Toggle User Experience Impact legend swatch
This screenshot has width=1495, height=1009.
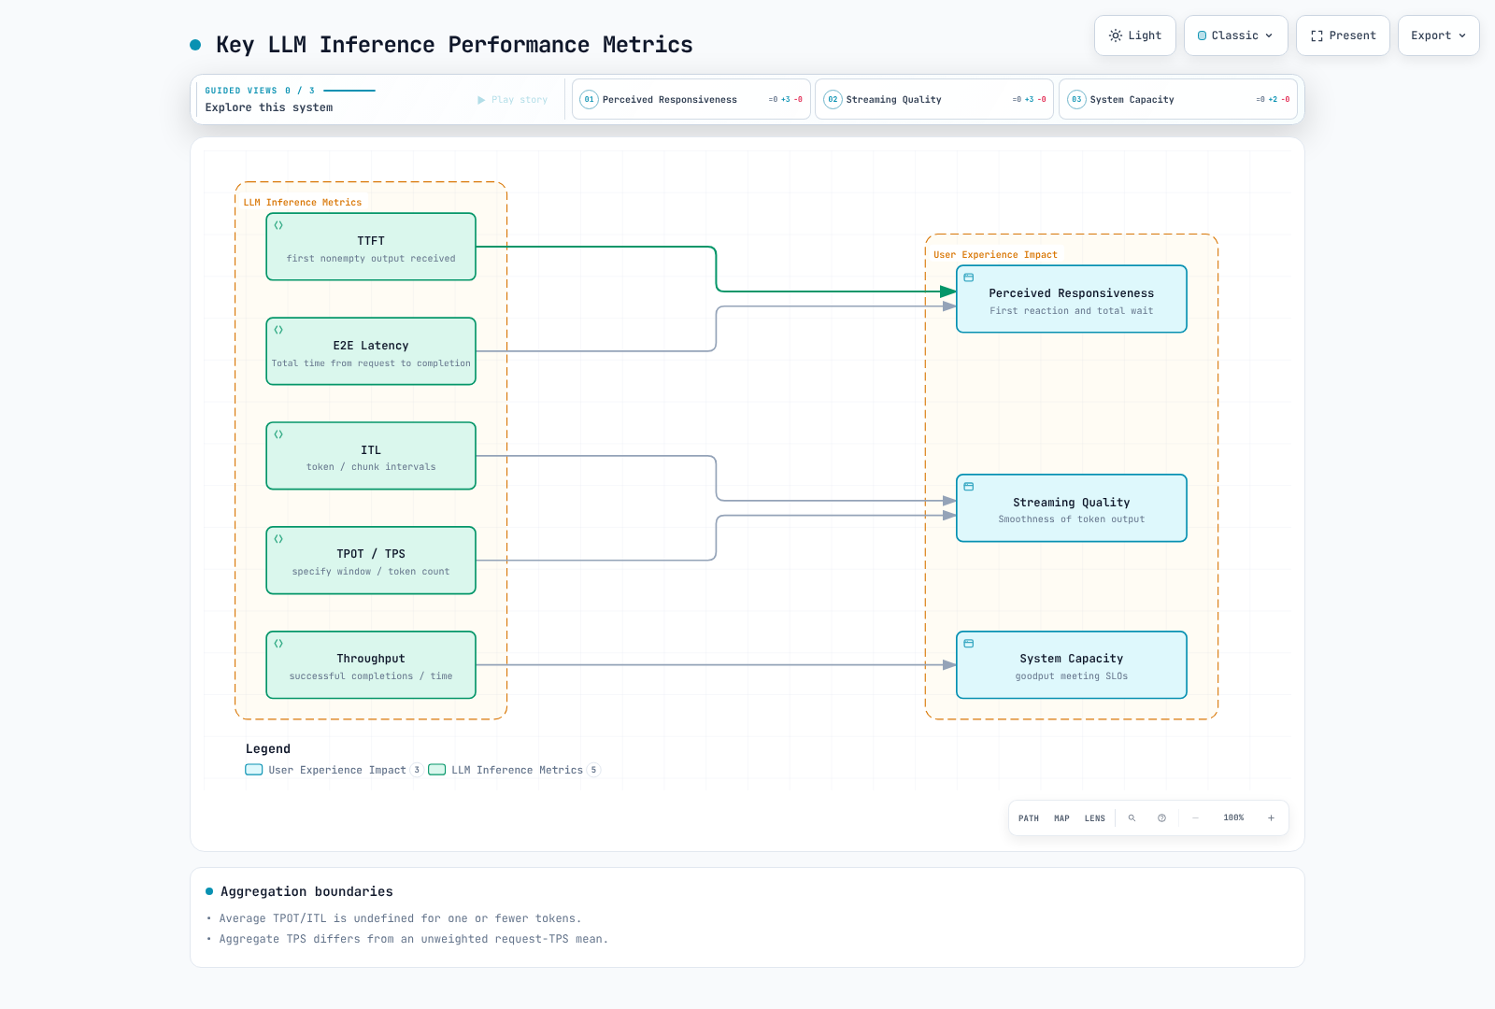(x=254, y=770)
